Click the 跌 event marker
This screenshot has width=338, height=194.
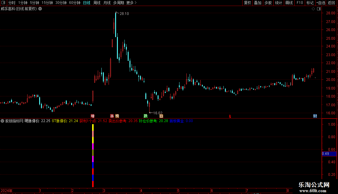click(145, 116)
